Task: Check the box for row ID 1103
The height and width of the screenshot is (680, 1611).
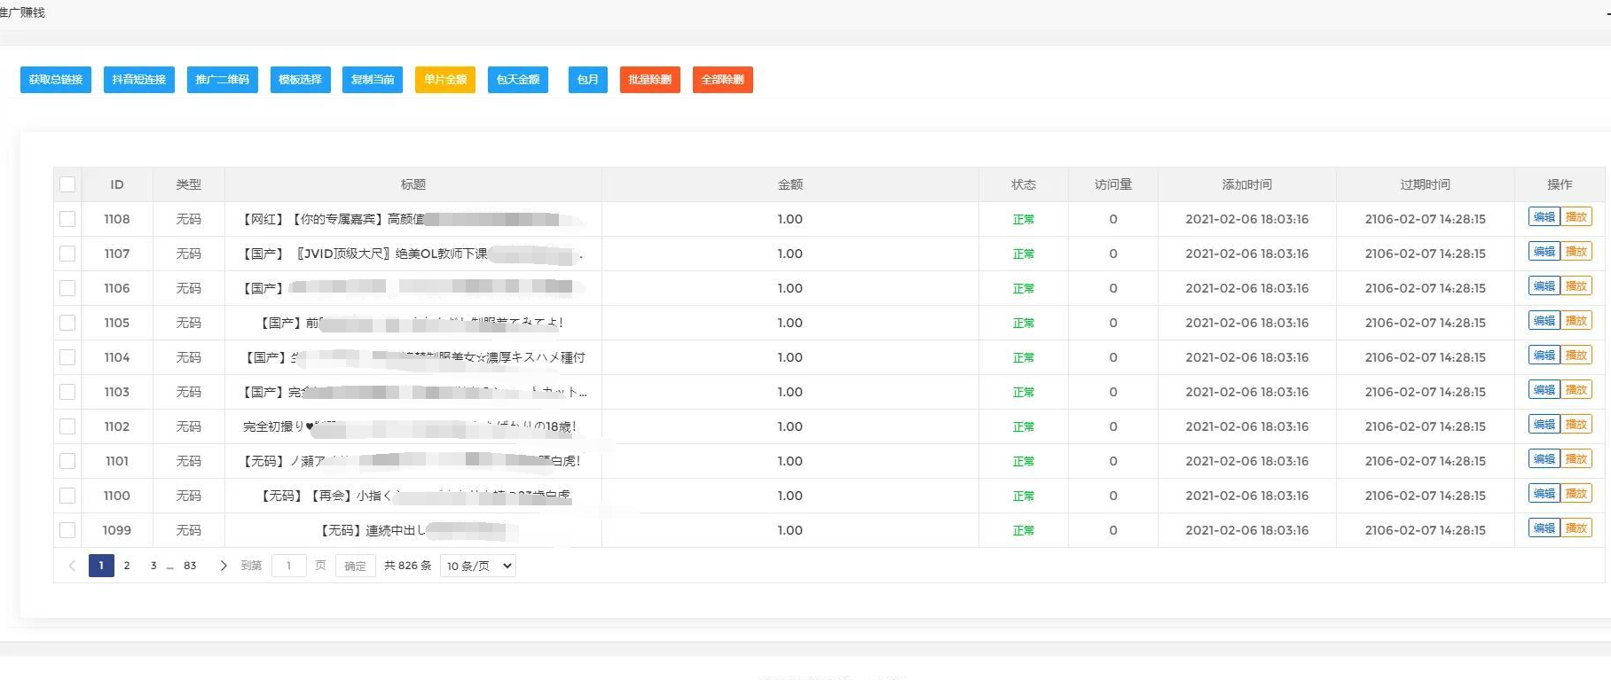Action: pyautogui.click(x=67, y=392)
